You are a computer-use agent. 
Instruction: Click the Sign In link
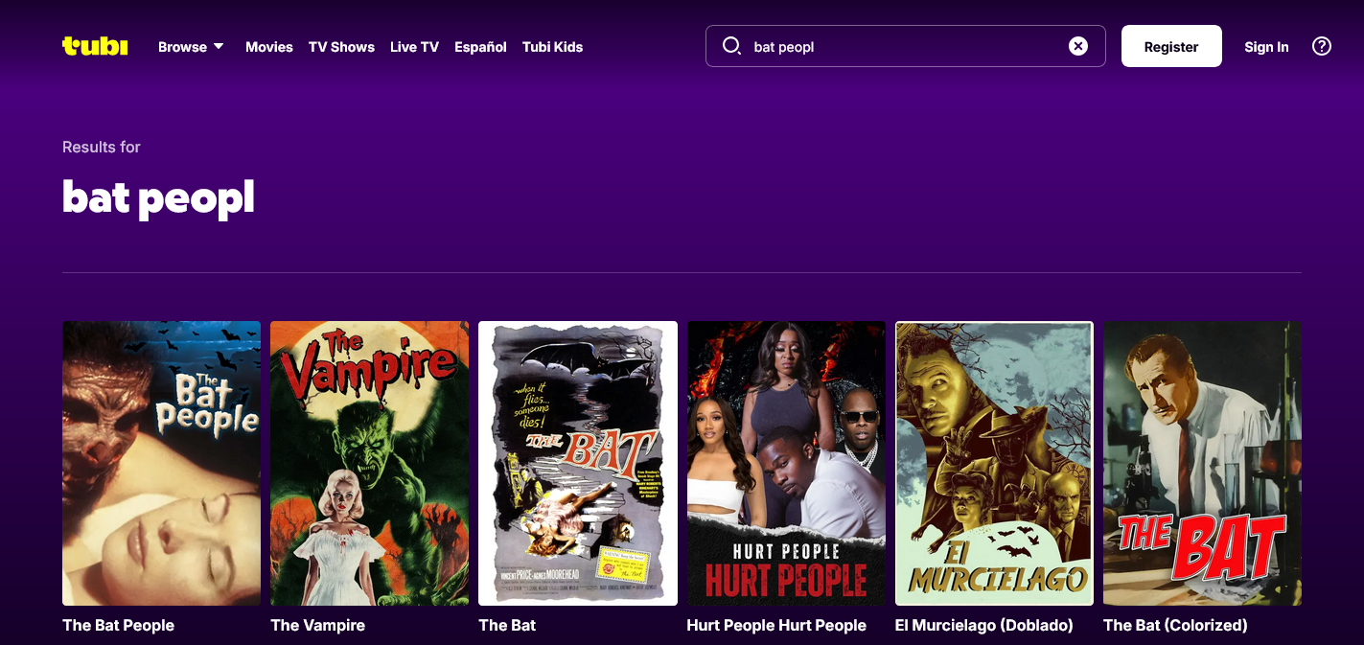1266,47
